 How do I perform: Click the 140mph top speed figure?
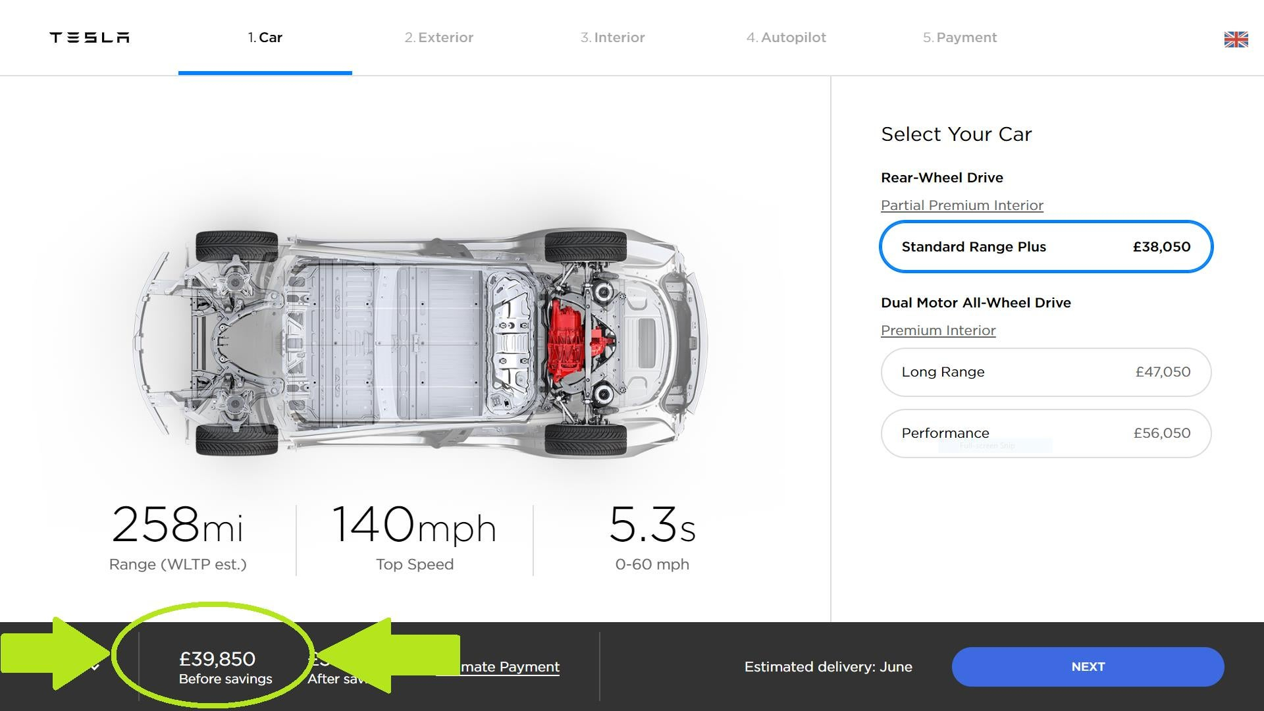click(x=414, y=525)
